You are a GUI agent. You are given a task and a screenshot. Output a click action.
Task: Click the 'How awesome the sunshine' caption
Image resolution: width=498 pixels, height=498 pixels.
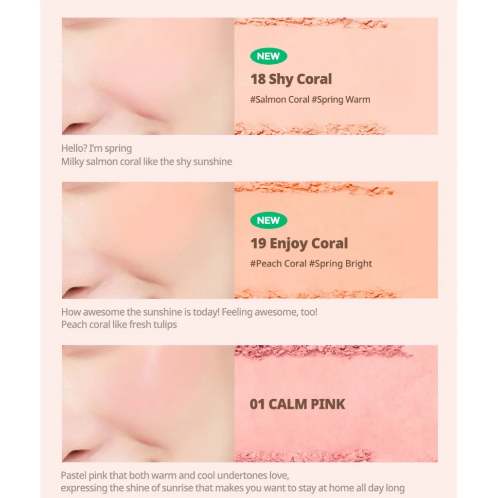[x=189, y=312]
